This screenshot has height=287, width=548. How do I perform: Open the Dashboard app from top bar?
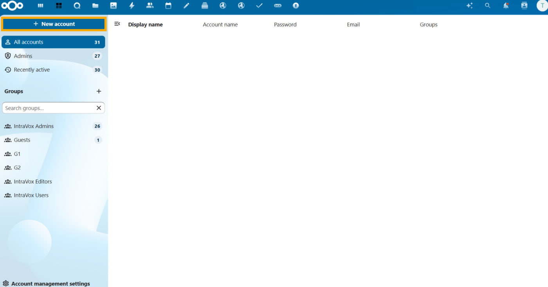coord(40,6)
